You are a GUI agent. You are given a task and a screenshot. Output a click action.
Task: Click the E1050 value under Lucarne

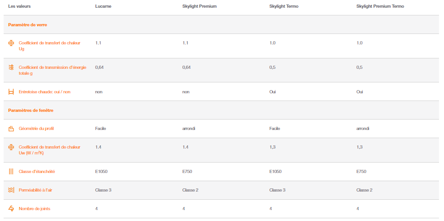(x=101, y=171)
